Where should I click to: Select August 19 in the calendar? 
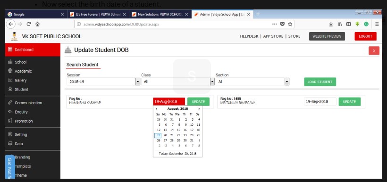pos(158,135)
